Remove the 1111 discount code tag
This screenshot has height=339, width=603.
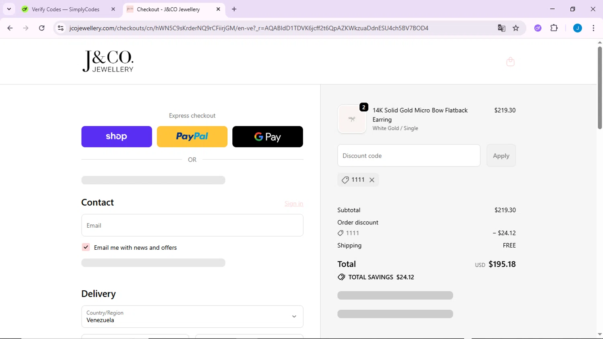click(x=372, y=180)
